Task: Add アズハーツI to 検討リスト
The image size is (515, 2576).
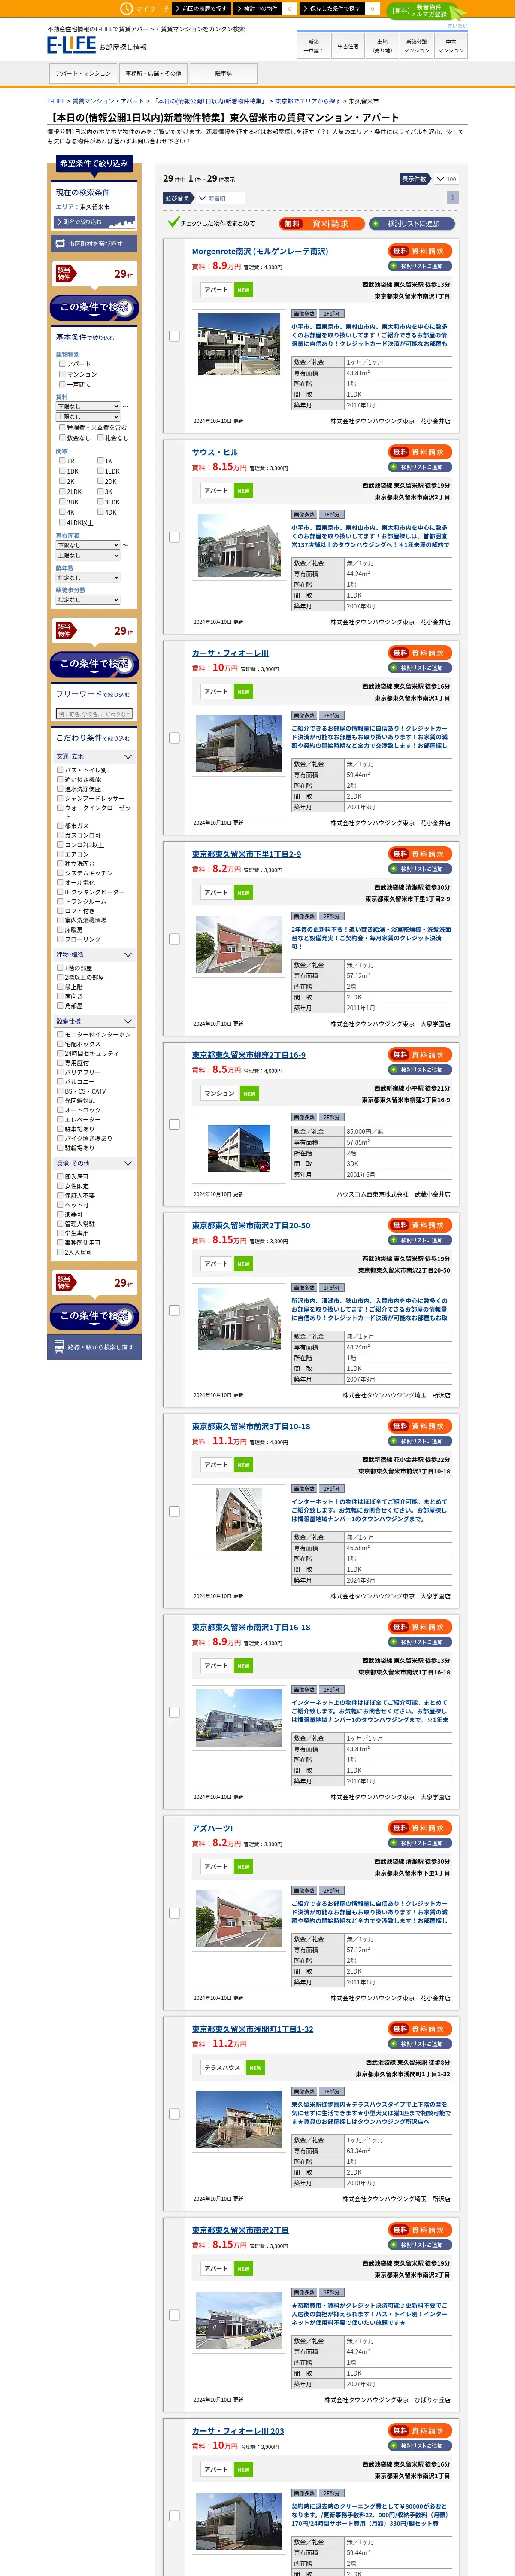Action: (x=420, y=1843)
